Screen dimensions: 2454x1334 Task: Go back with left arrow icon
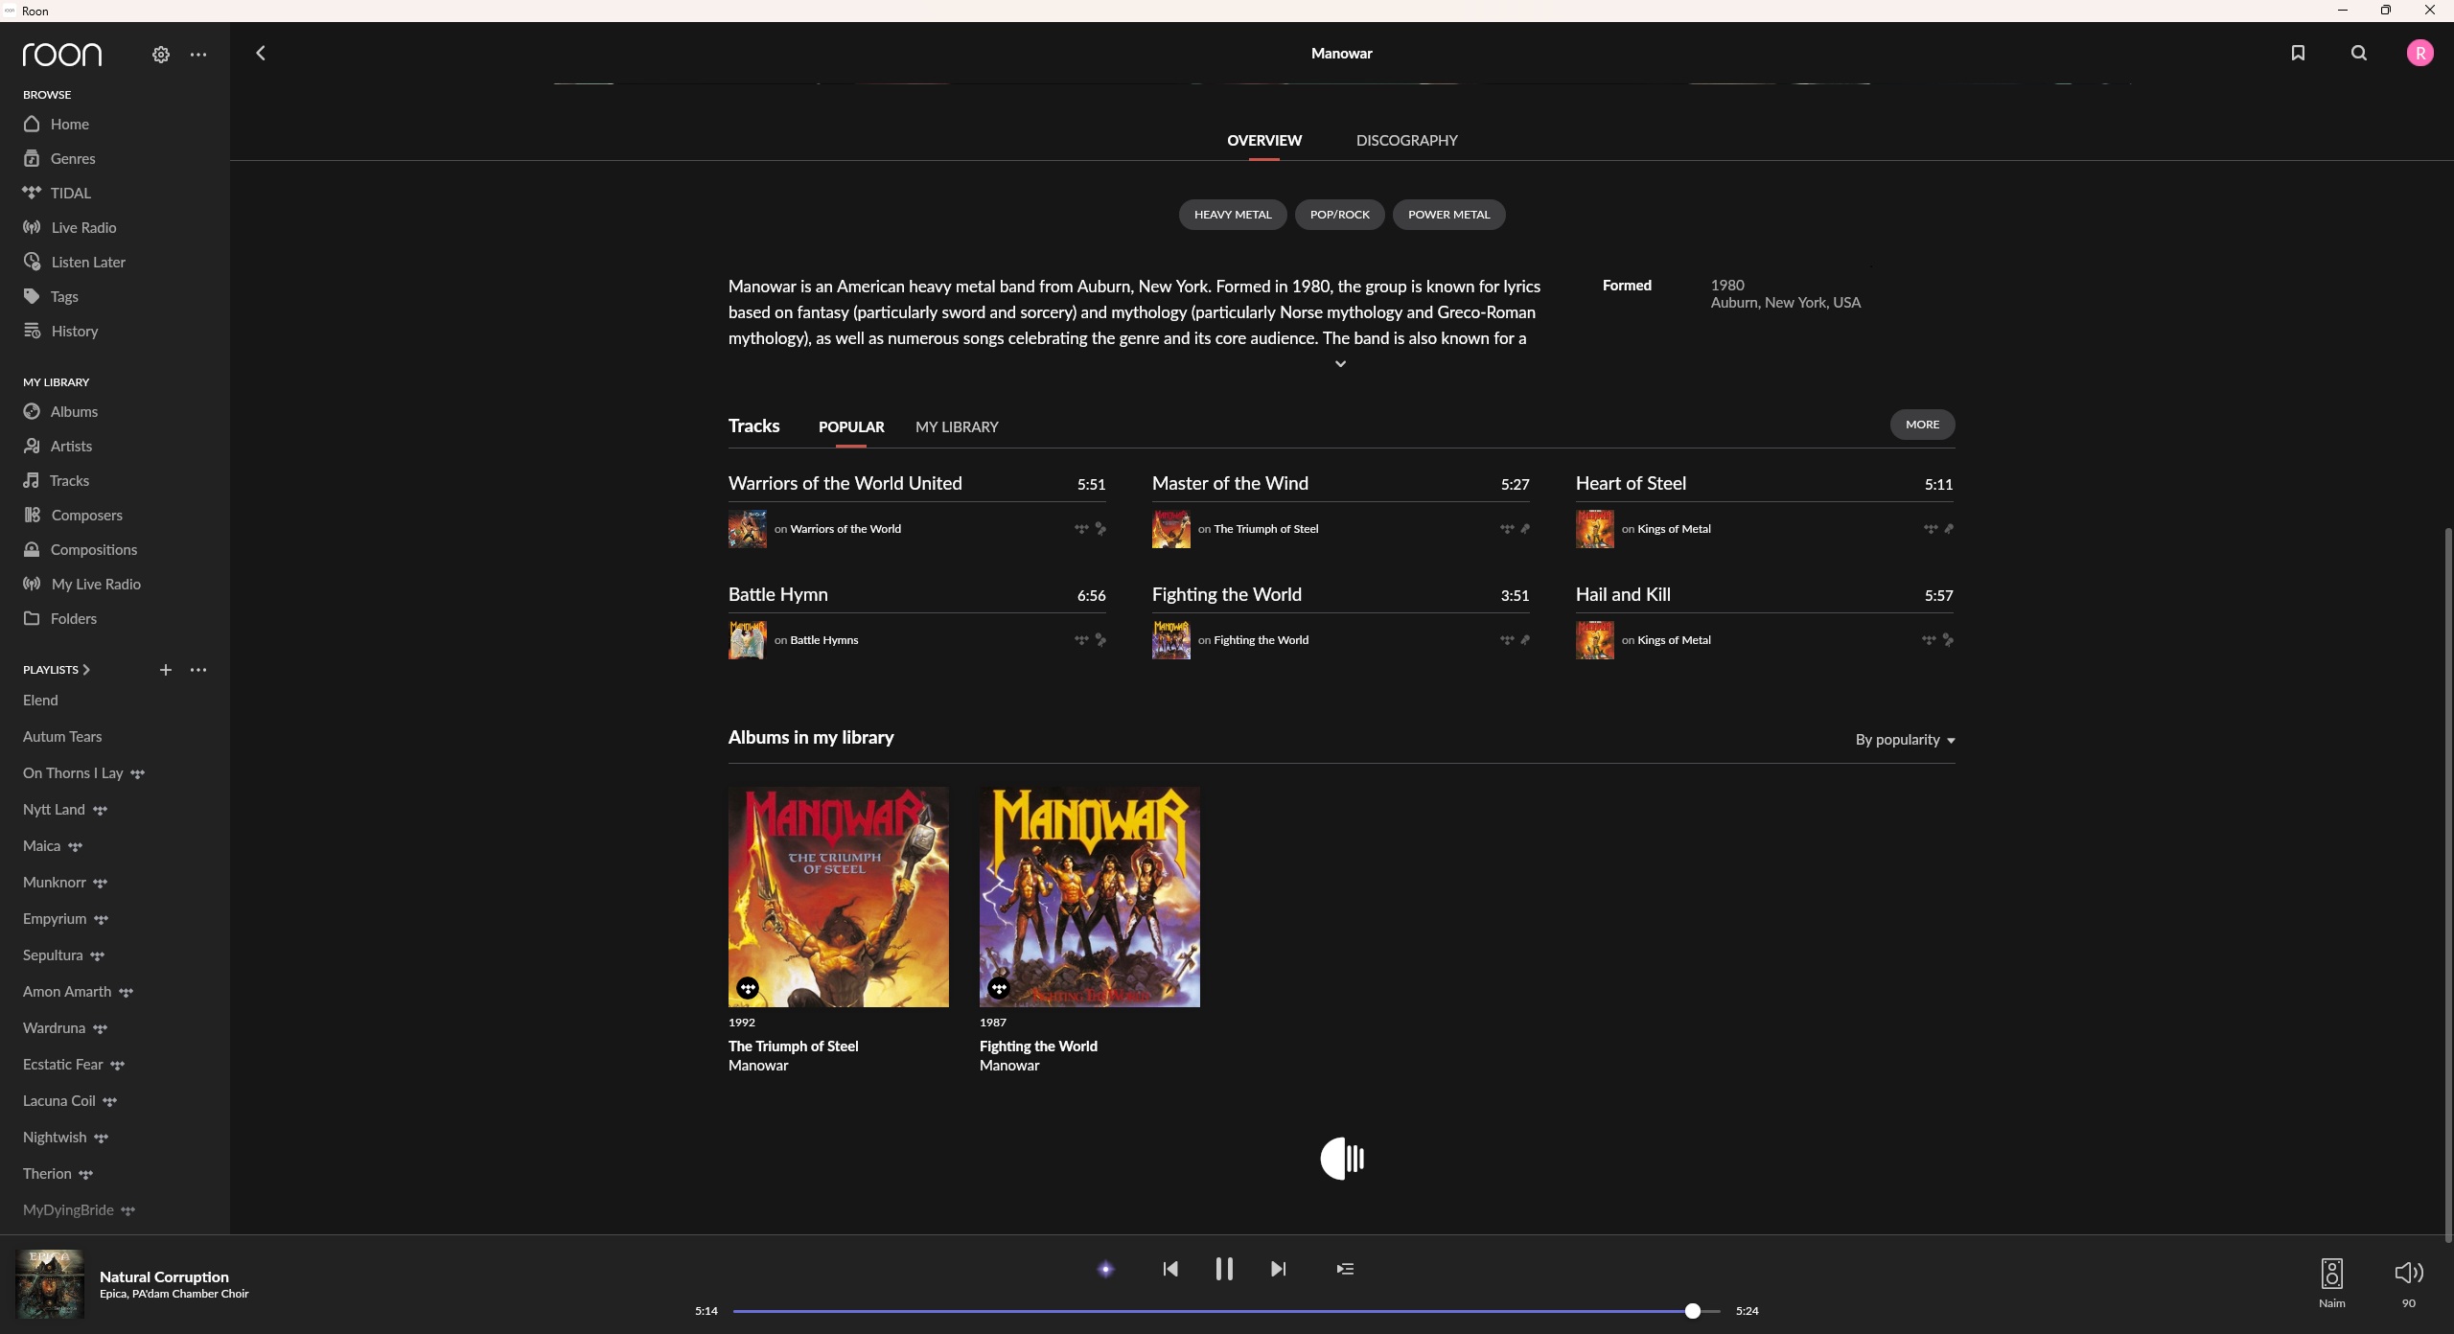(261, 53)
